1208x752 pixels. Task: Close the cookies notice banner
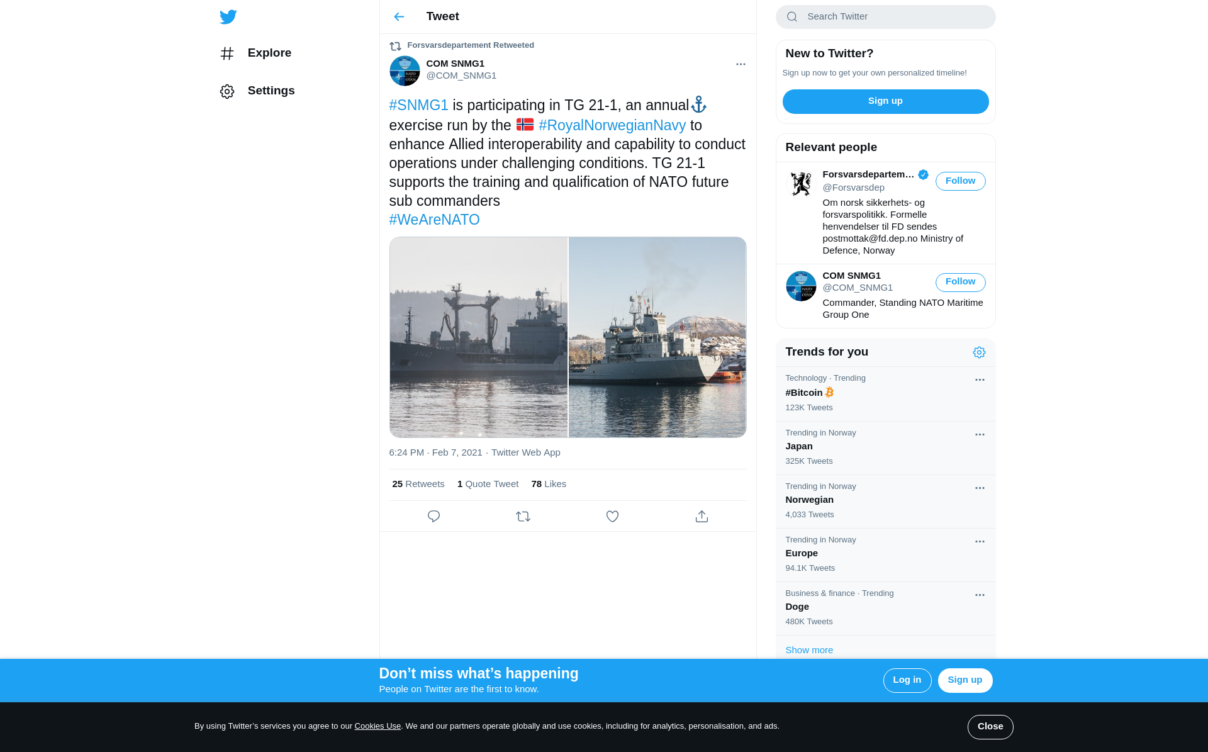pos(990,727)
